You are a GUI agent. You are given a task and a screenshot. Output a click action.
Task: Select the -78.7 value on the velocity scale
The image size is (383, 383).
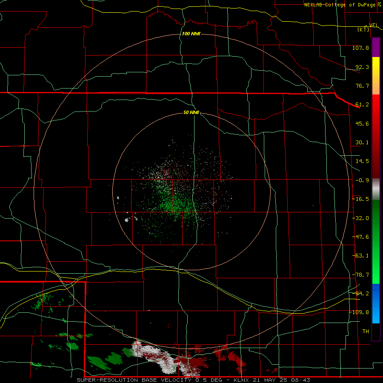click(x=360, y=275)
